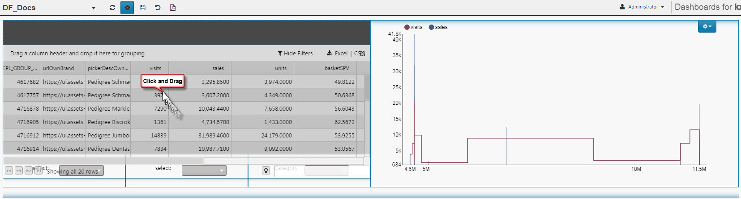Click the save dashboard floppy icon
Screen dimensions: 741x199
[x=142, y=8]
